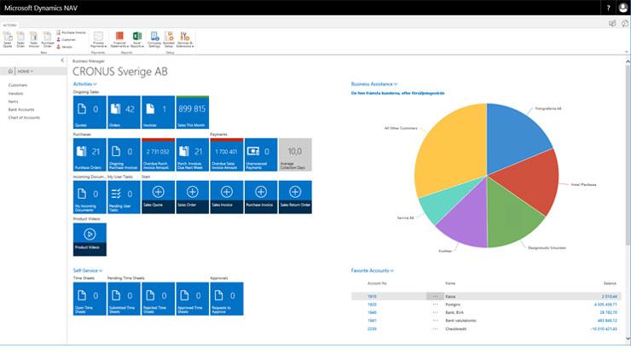Open the Favorite Accounts dropdown chevron
The width and height of the screenshot is (631, 354).
click(391, 270)
